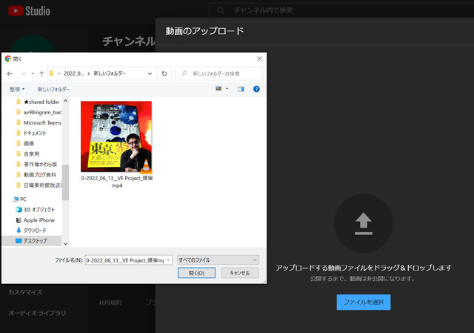Open recent locations chevron beside forward arrow
Screen dimensions: 474x333
click(33, 73)
